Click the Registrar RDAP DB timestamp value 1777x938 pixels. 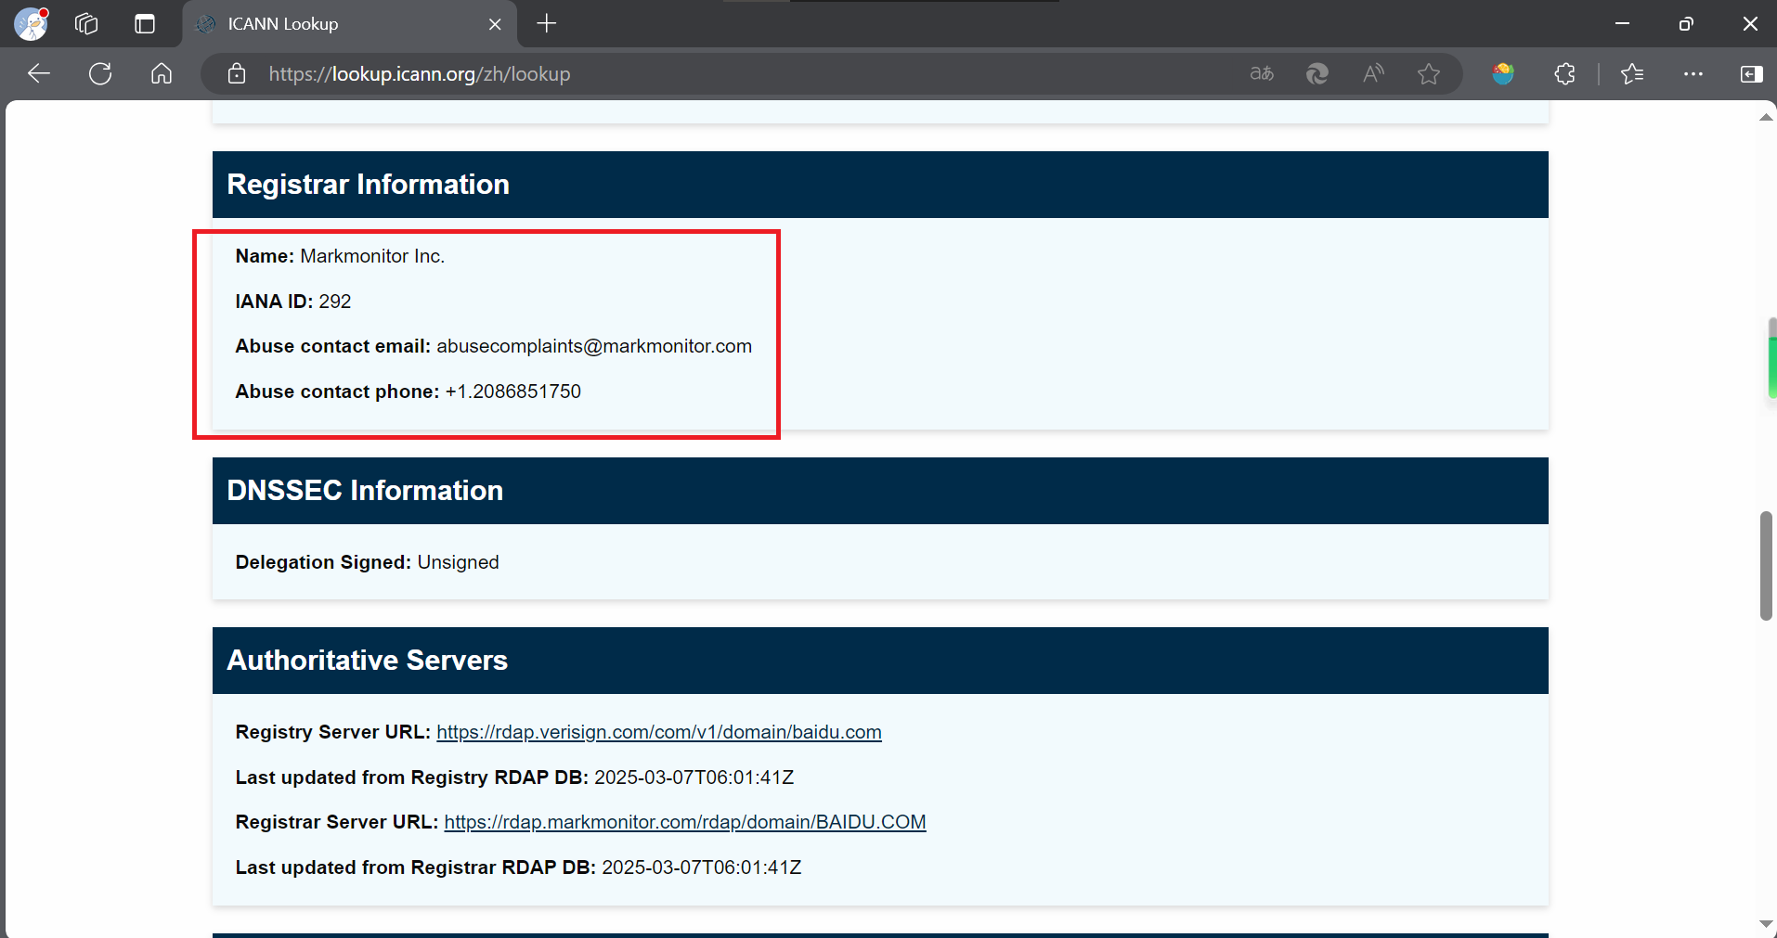[702, 867]
